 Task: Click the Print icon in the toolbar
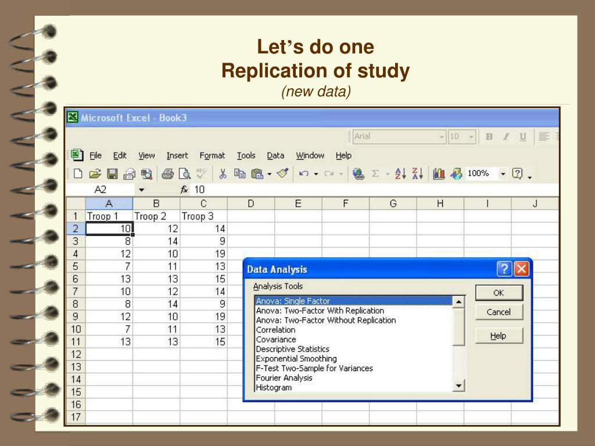pos(167,174)
